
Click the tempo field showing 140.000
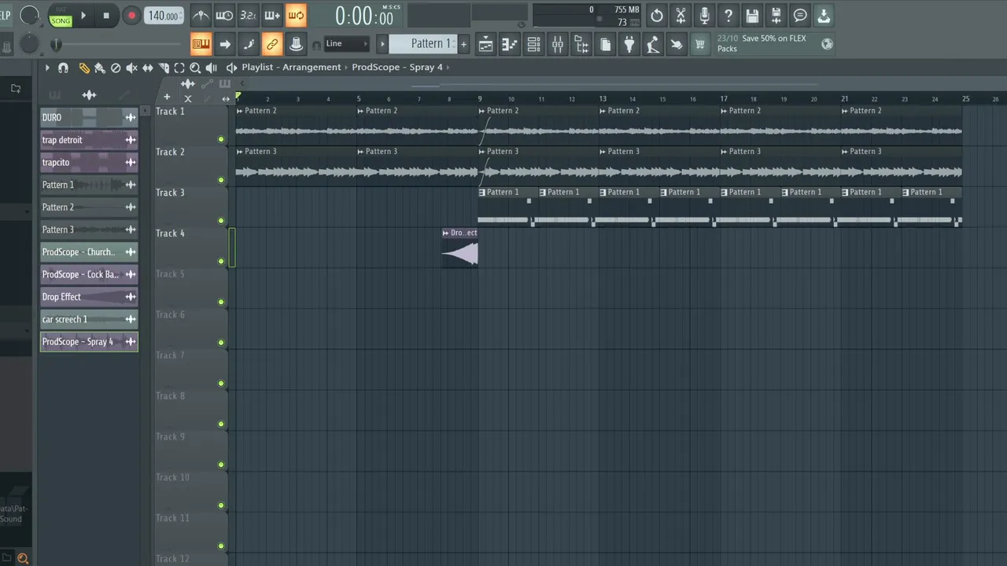coord(163,16)
